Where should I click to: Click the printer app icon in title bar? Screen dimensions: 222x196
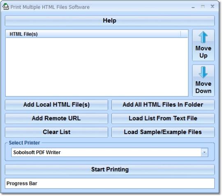tap(6, 7)
